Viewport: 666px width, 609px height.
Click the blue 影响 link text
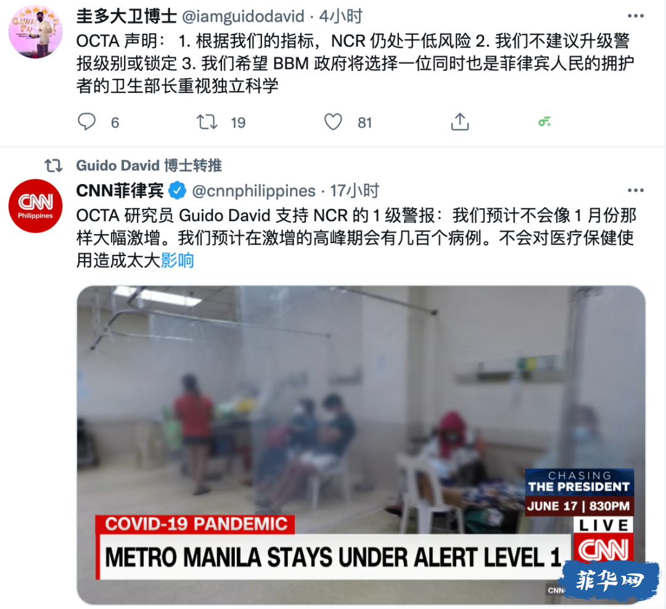click(x=178, y=260)
